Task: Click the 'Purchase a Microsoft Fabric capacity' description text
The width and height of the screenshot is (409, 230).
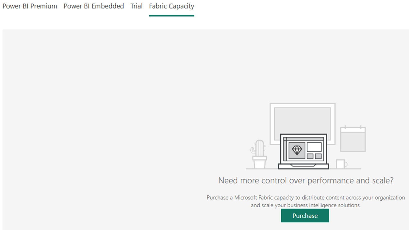Action: pyautogui.click(x=306, y=201)
